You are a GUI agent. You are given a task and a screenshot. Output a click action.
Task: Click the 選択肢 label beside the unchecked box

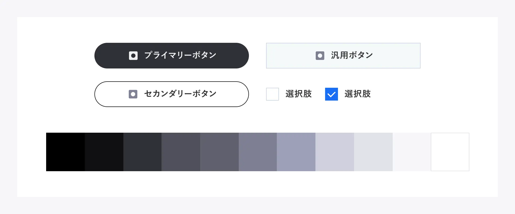(299, 94)
